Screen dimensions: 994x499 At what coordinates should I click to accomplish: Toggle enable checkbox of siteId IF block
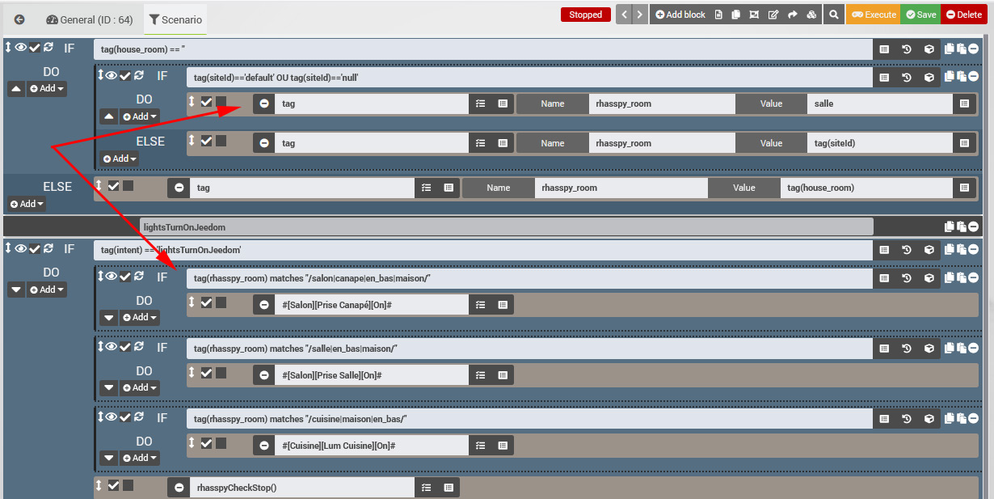(125, 75)
